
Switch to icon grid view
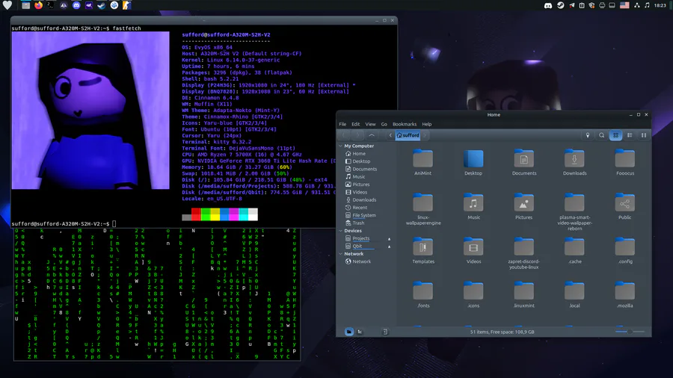615,135
